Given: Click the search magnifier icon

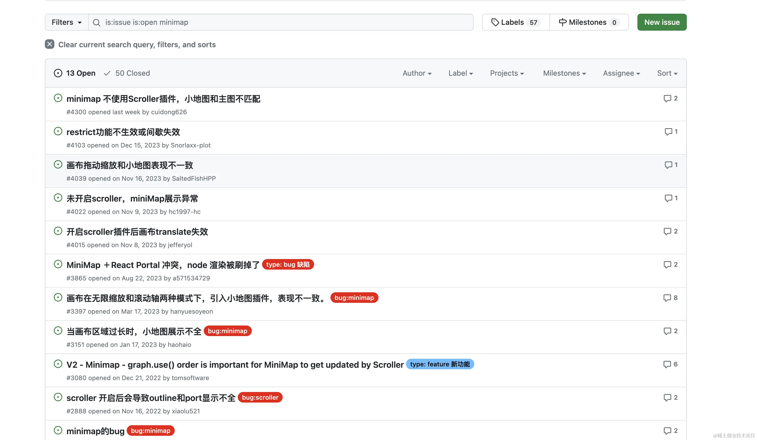Looking at the screenshot, I should [x=96, y=22].
